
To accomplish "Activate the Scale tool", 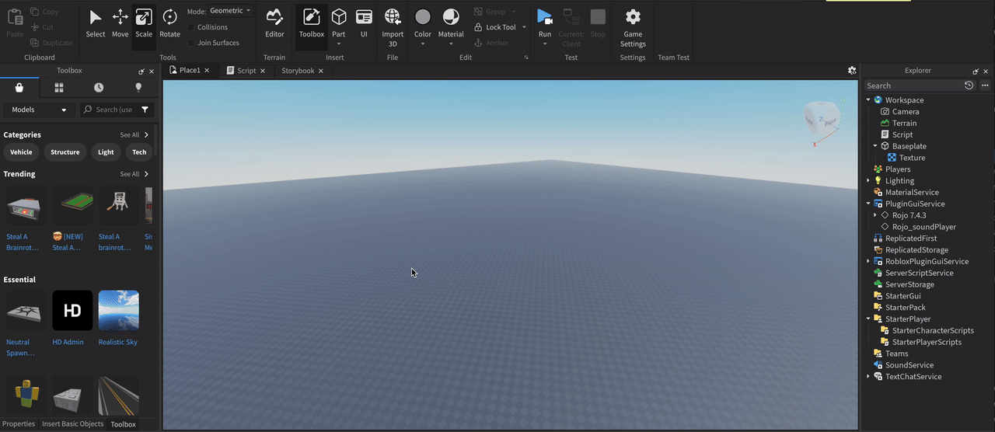I will 144,23.
